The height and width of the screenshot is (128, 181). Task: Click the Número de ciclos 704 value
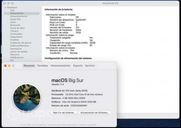tap(72, 50)
